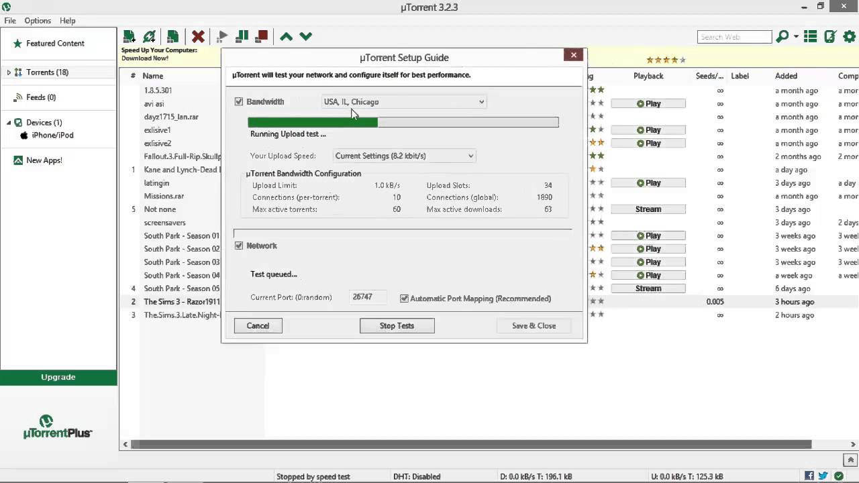The width and height of the screenshot is (859, 483).
Task: Move torrent down the queue
Action: (x=305, y=36)
